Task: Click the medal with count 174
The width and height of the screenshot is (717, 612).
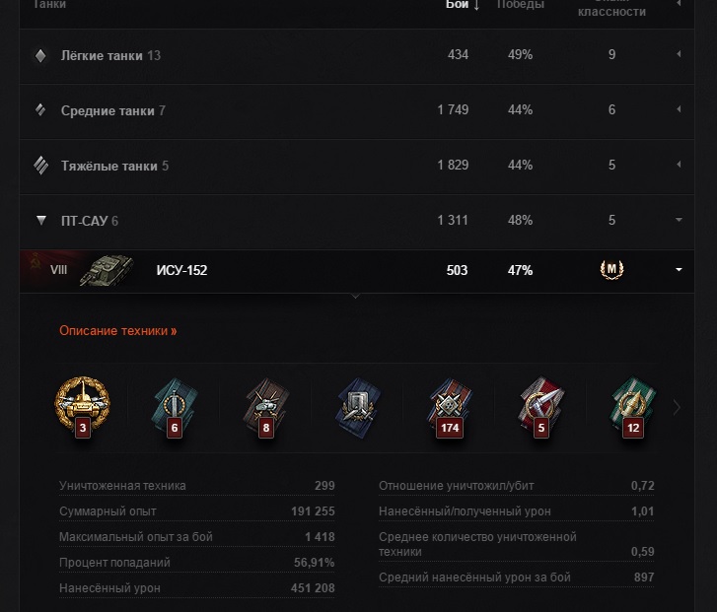Action: (x=451, y=404)
